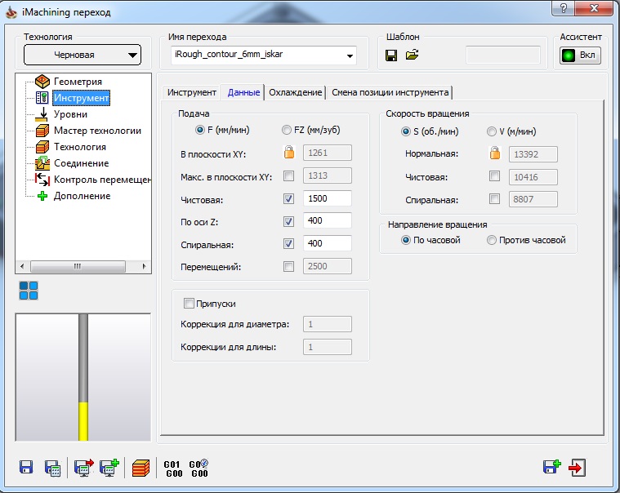Click the open template folder icon

pos(412,55)
